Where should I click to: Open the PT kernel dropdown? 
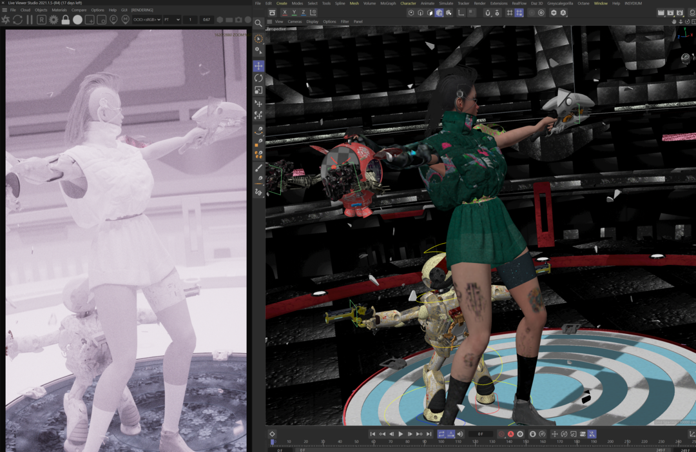[x=172, y=19]
